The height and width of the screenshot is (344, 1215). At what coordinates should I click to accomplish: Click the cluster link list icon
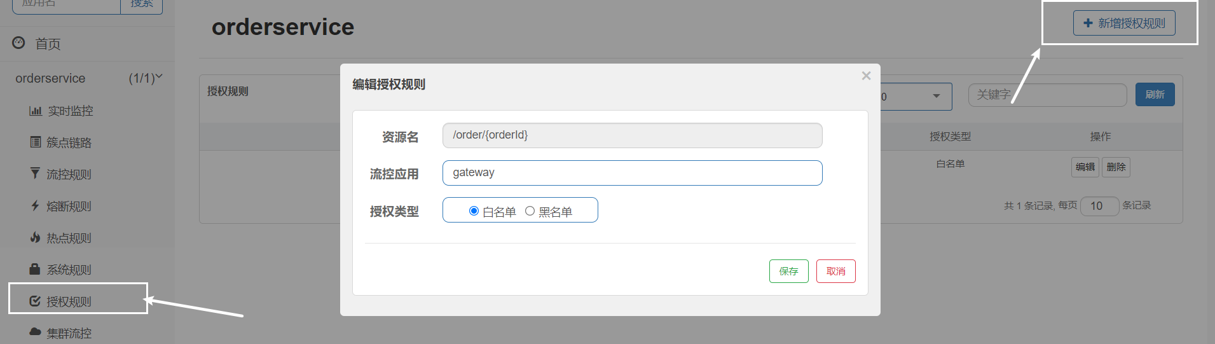coord(36,142)
